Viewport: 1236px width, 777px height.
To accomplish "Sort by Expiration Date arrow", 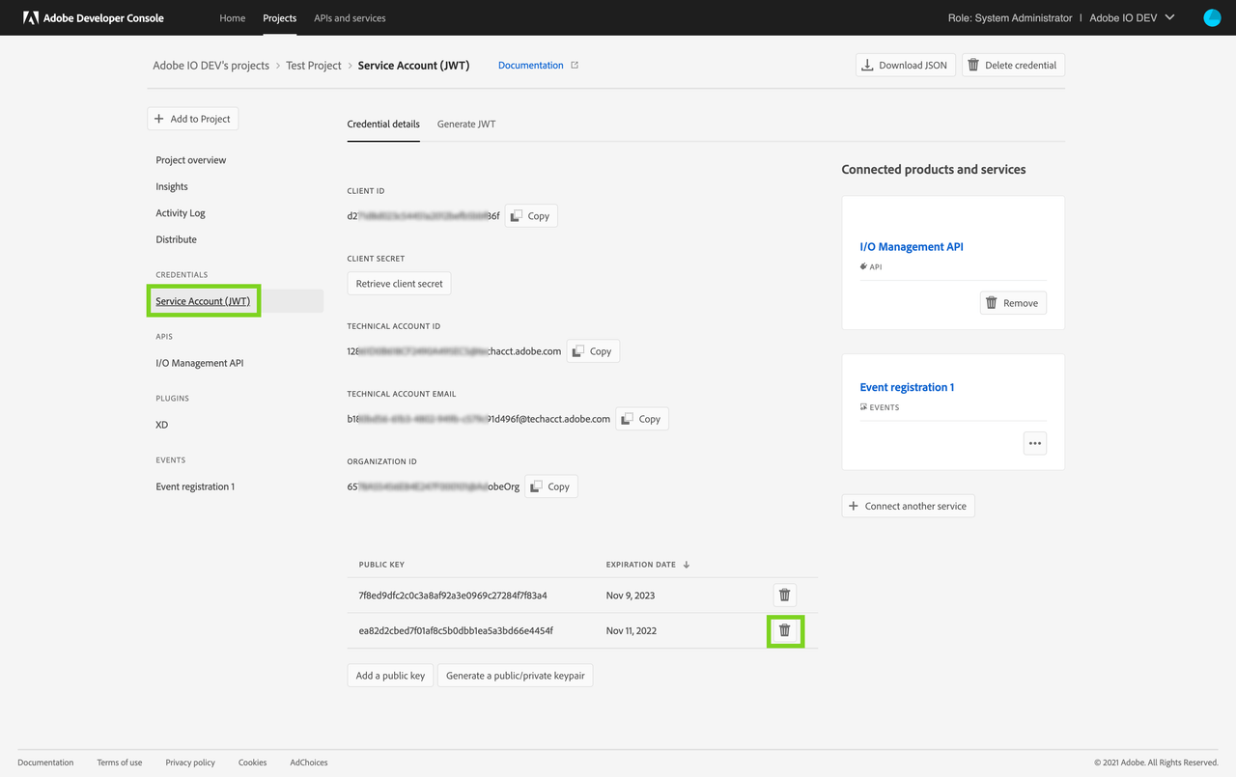I will tap(687, 565).
